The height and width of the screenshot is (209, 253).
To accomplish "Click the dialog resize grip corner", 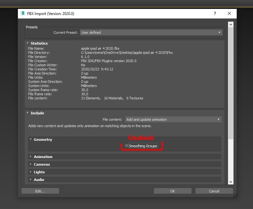I will (235, 196).
